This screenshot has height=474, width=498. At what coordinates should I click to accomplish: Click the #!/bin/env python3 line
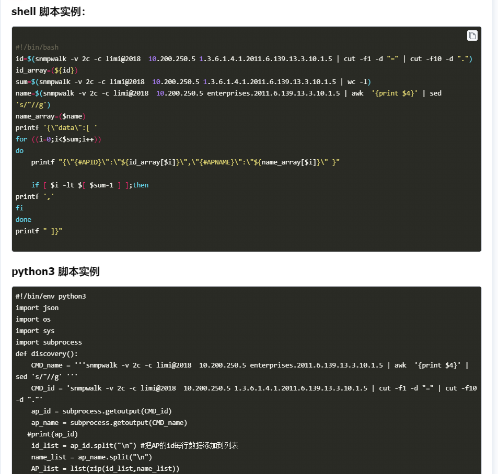[51, 296]
